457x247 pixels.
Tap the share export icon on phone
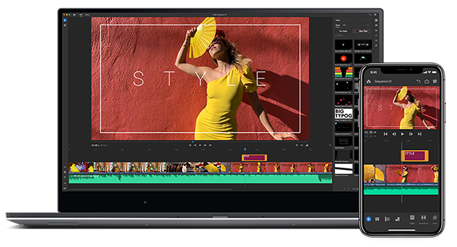pos(427,81)
